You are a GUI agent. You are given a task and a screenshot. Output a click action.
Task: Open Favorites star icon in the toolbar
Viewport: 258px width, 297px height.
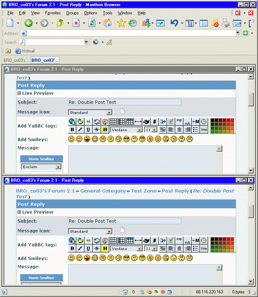(x=121, y=23)
